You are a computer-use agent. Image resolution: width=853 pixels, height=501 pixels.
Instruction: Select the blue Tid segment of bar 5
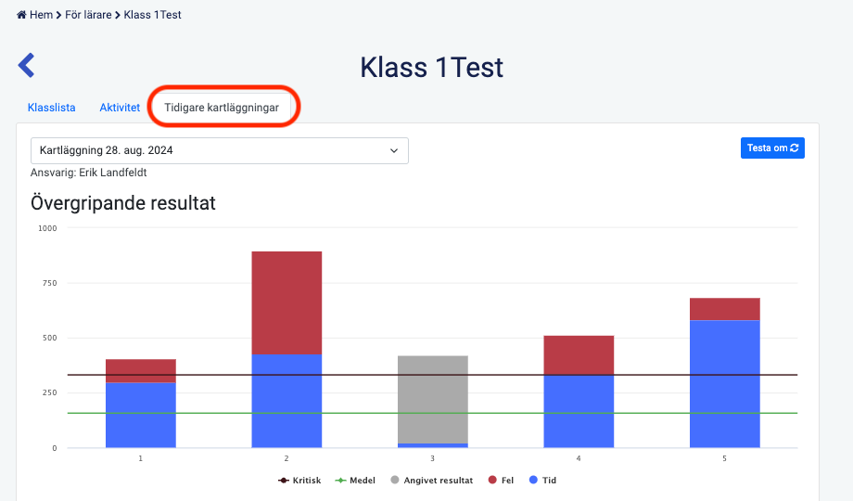point(724,384)
